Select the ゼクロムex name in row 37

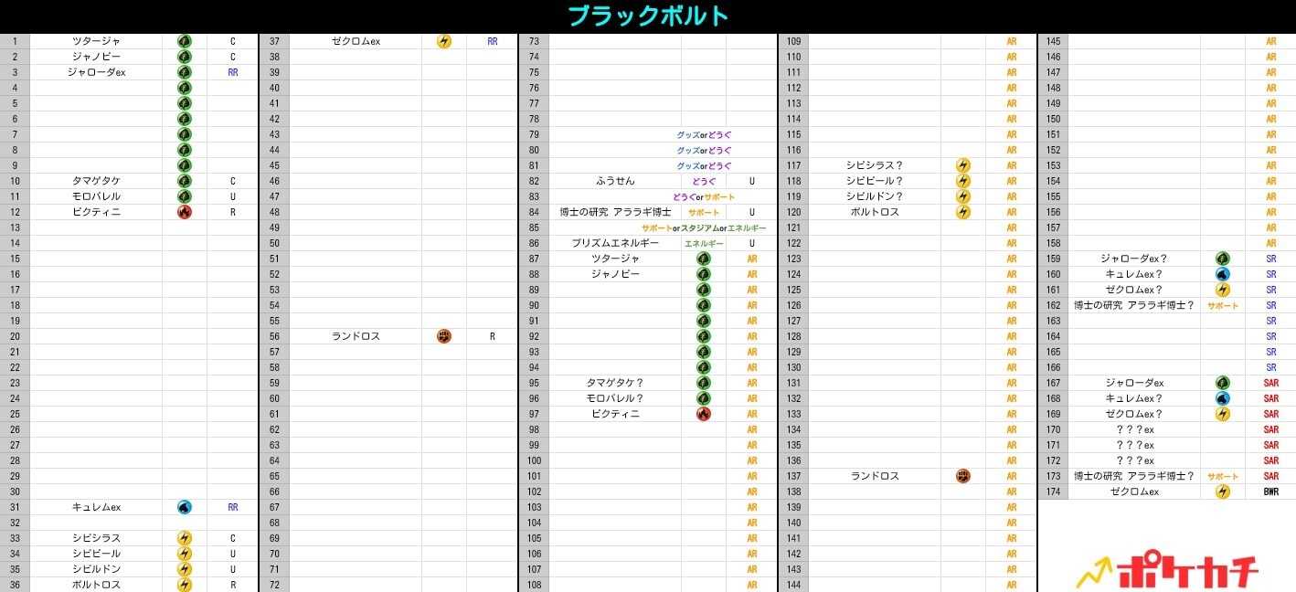click(356, 41)
